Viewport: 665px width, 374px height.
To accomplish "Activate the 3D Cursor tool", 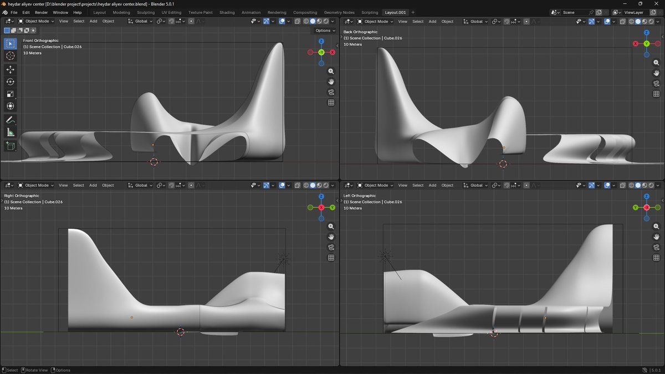I will [11, 56].
